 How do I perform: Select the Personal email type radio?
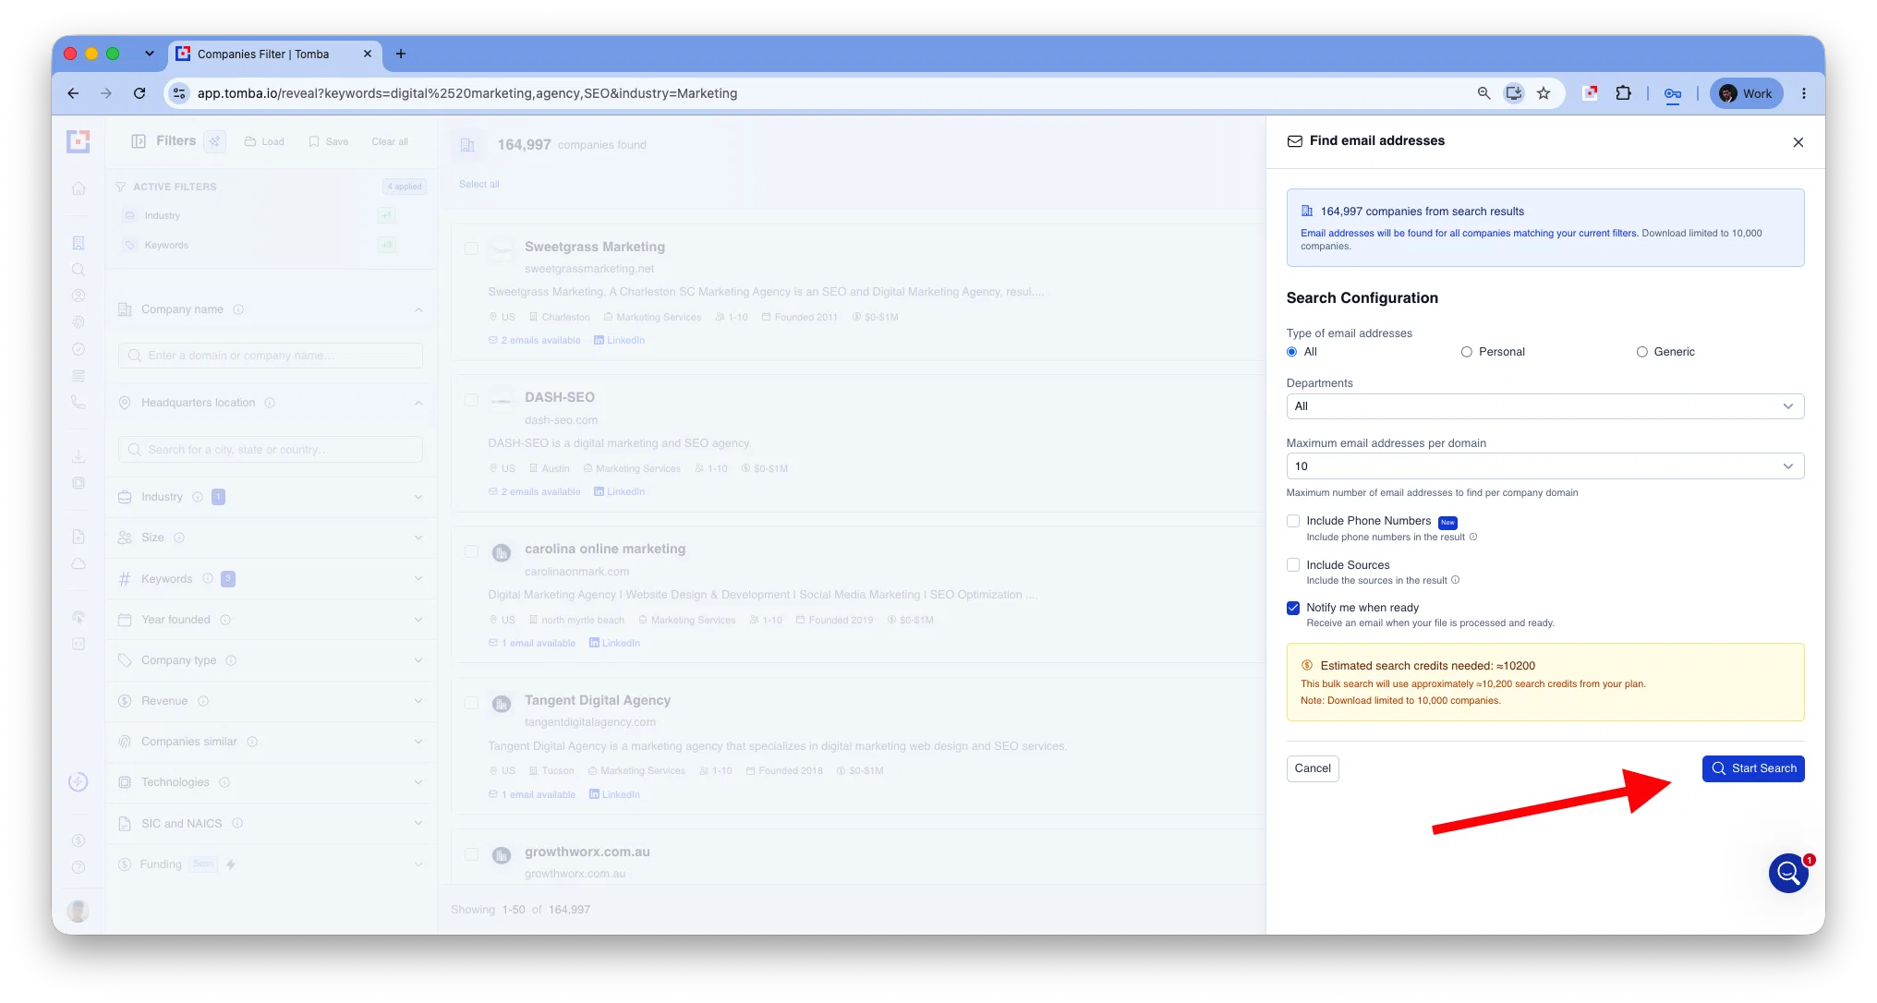click(1466, 352)
